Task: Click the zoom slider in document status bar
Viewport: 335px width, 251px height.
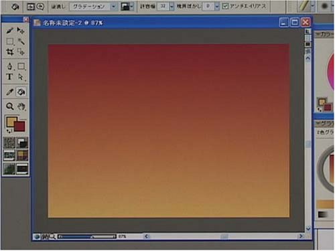Action: [87, 236]
